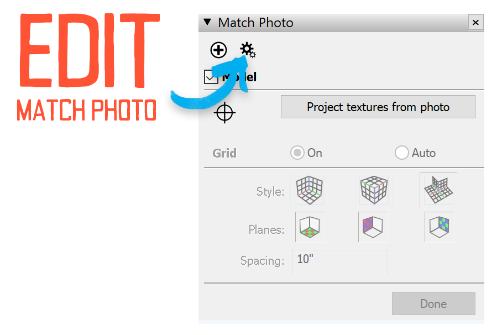502x335 pixels.
Task: Select the third intersecting-planes grid style icon
Action: 438,191
